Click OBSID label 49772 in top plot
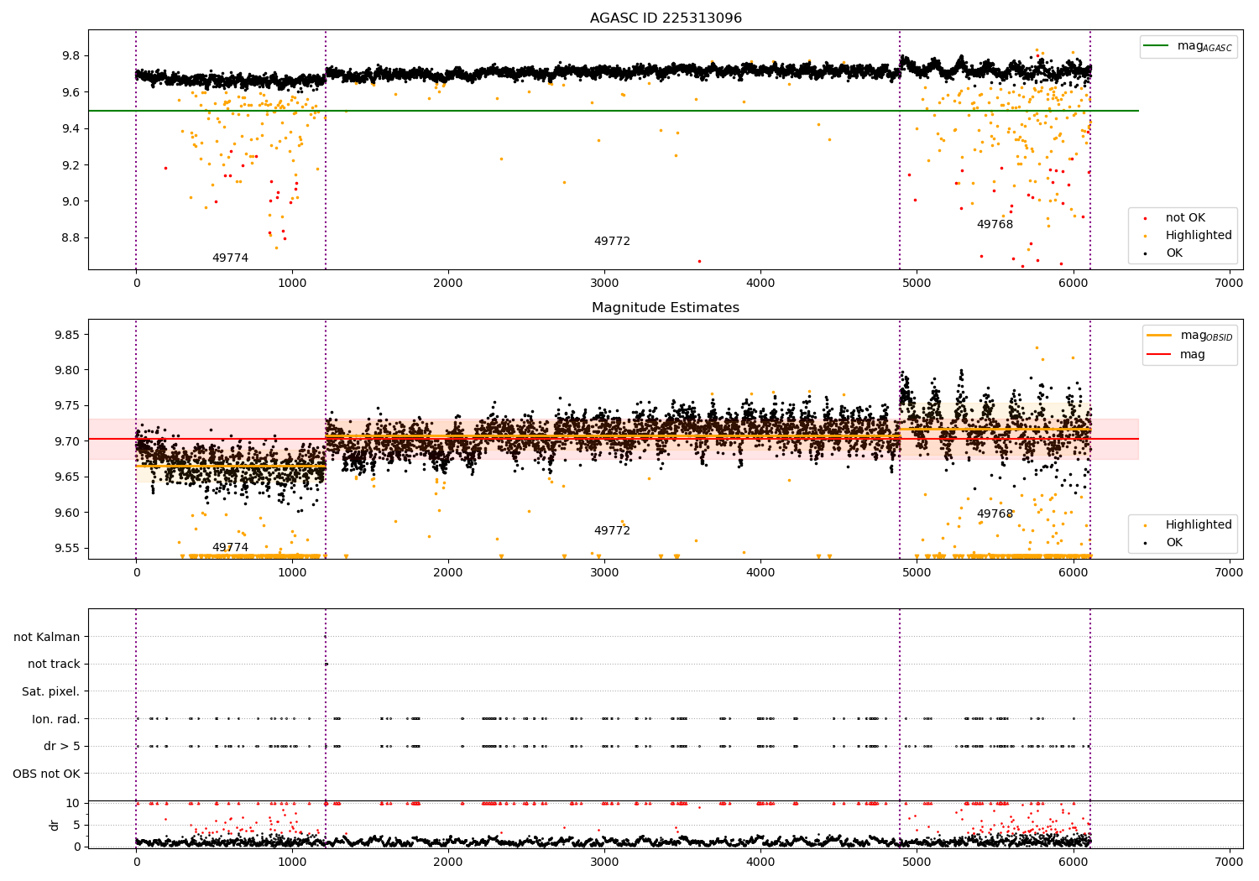The width and height of the screenshot is (1259, 881). coord(612,242)
